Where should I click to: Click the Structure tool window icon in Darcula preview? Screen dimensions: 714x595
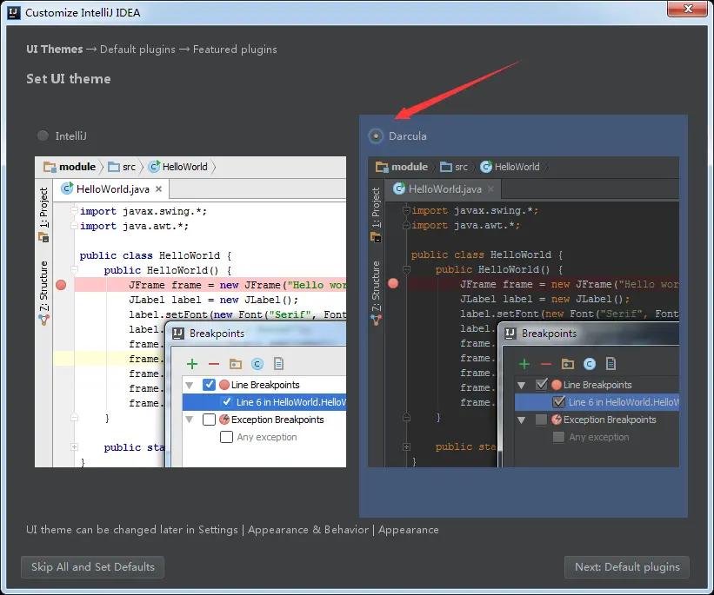(376, 321)
